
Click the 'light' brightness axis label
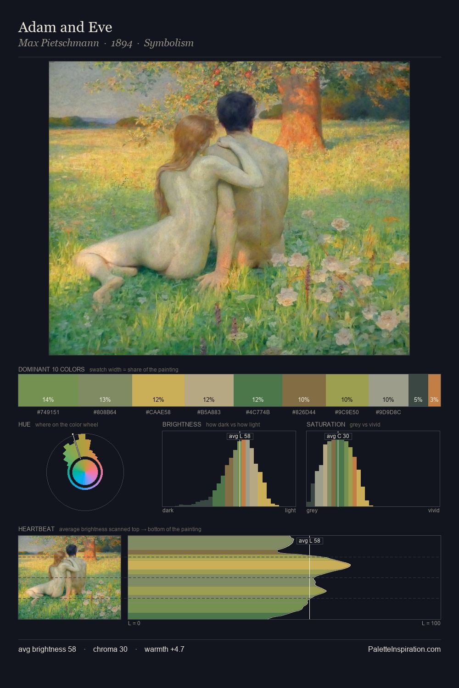tap(291, 510)
